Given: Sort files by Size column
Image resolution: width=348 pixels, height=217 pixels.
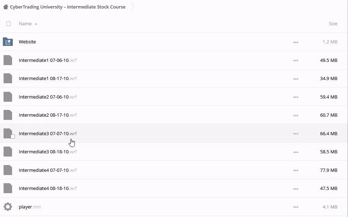Looking at the screenshot, I should (x=333, y=24).
